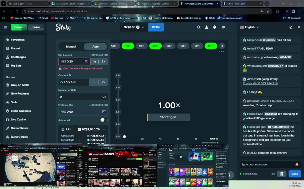Viewport: 304px width, 189px height.
Task: Open the Wallet button
Action: pyautogui.click(x=156, y=27)
